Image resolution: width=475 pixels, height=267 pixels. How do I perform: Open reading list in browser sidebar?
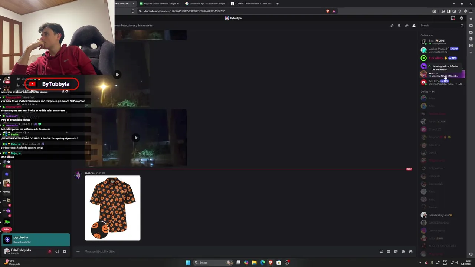click(471, 46)
